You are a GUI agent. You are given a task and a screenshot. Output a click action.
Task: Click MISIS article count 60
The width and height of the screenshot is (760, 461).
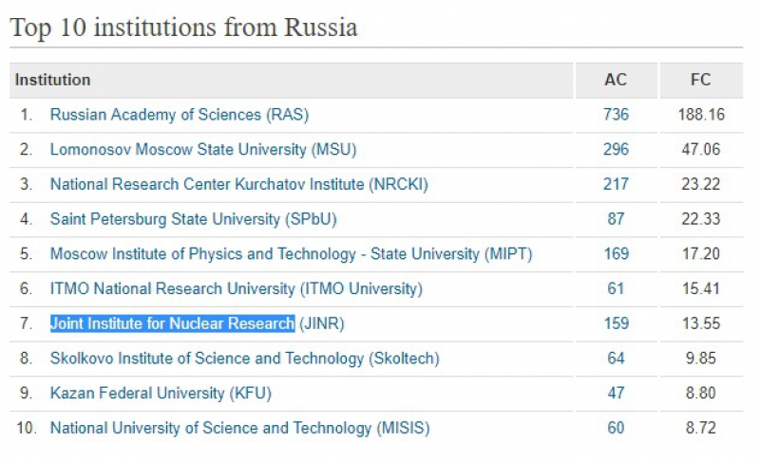(616, 428)
